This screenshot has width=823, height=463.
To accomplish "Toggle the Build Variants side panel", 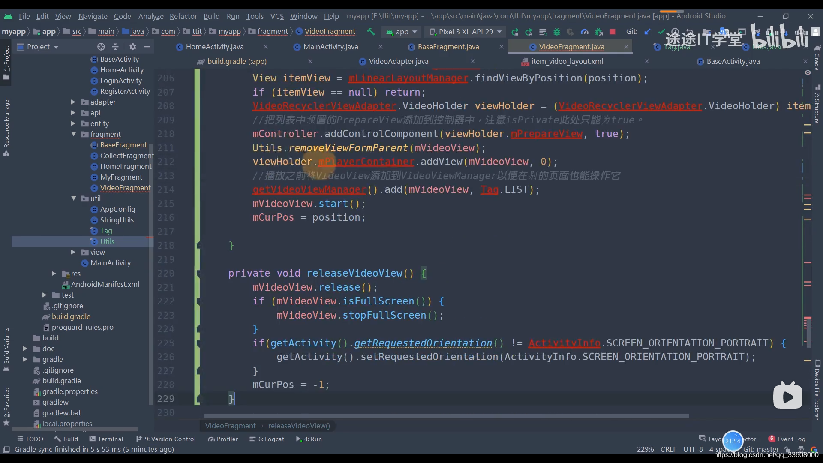I will 6,349.
